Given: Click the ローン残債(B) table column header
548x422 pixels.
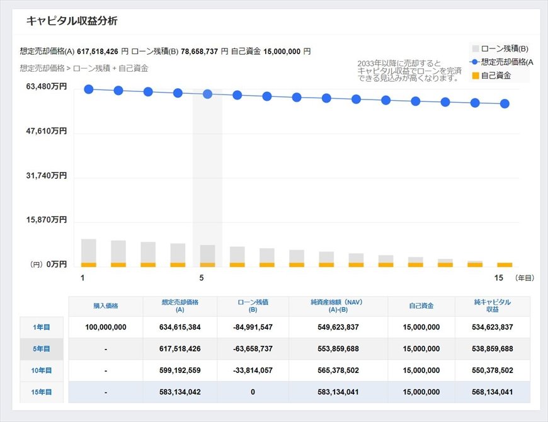Looking at the screenshot, I should (x=253, y=306).
